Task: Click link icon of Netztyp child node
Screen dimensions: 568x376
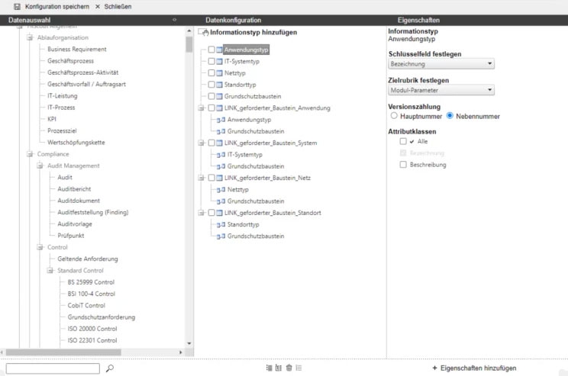Action: (221, 190)
